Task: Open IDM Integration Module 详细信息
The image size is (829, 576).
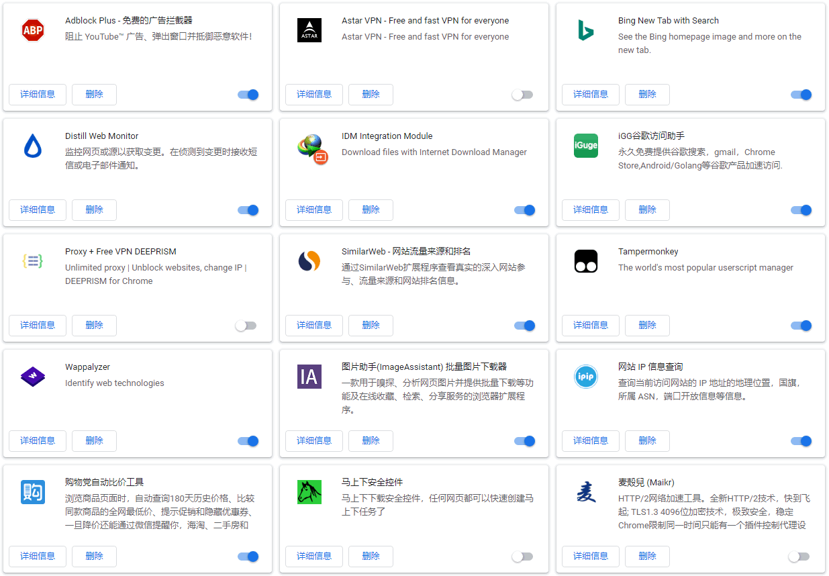Action: pyautogui.click(x=314, y=210)
